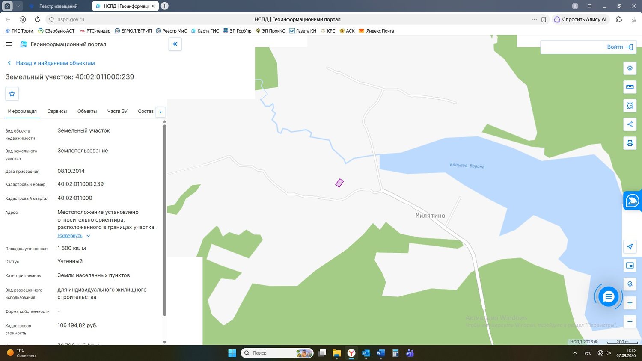Reload the browser page
The width and height of the screenshot is (642, 361).
pos(37,19)
